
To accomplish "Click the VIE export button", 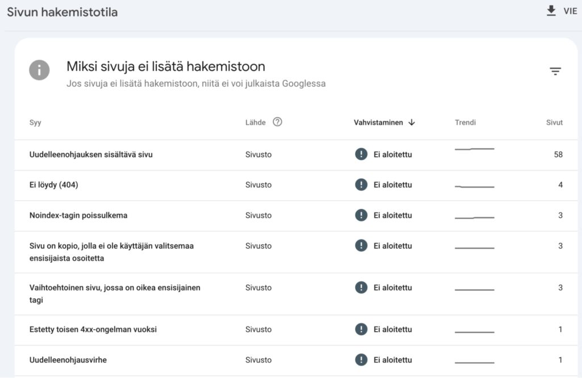I will (569, 11).
